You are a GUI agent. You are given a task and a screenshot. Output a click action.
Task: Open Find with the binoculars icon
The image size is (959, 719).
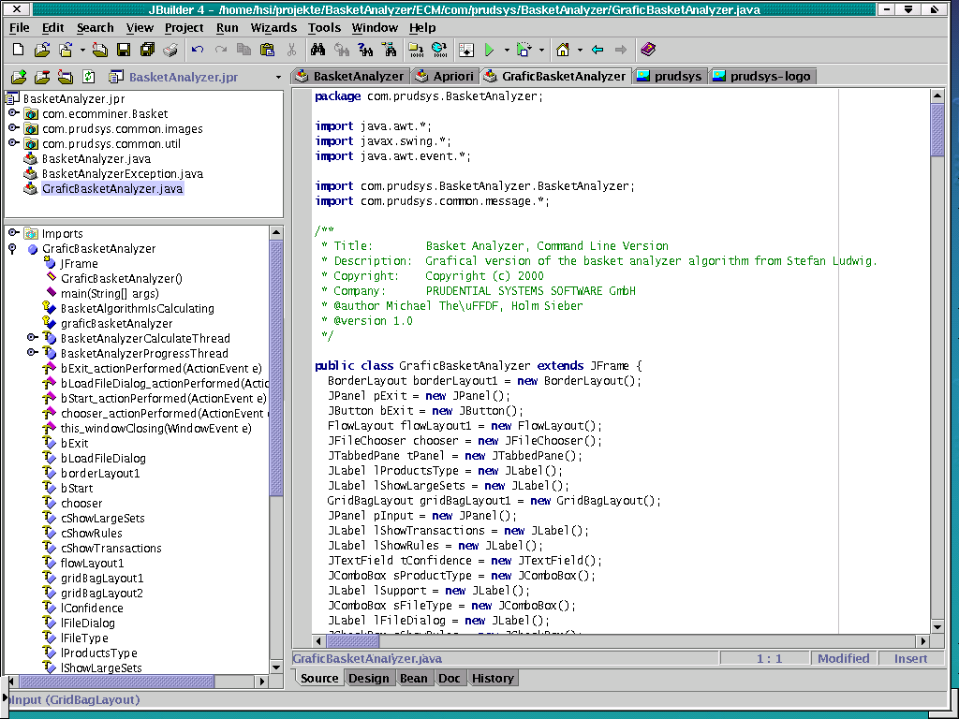tap(318, 50)
